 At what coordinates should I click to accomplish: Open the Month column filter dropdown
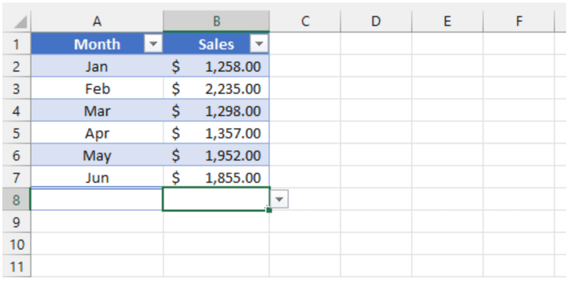pos(153,44)
